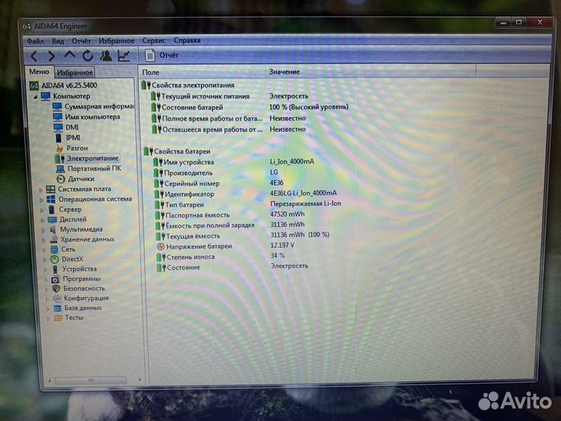Expand the DirectX node
The width and height of the screenshot is (561, 421).
click(x=44, y=260)
